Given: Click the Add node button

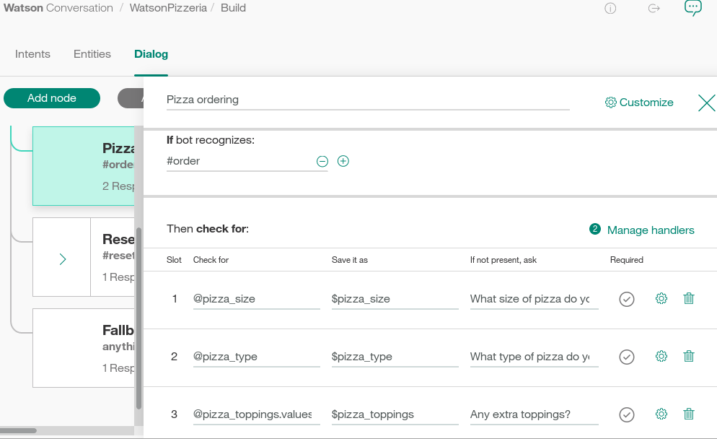Looking at the screenshot, I should (52, 98).
